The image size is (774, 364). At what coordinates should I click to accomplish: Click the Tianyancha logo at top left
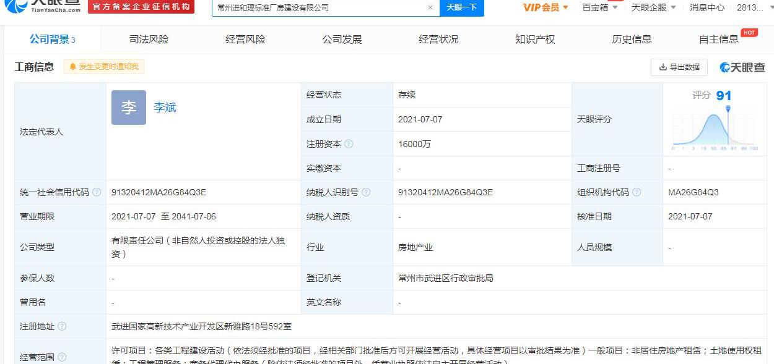(42, 7)
